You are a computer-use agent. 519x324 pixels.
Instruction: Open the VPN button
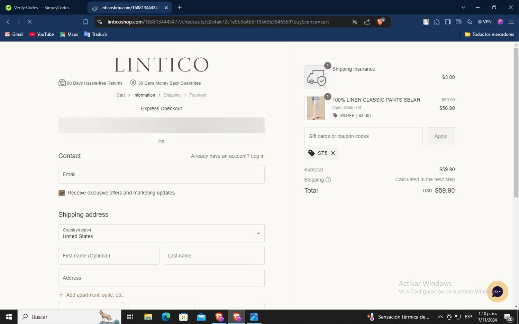[485, 22]
